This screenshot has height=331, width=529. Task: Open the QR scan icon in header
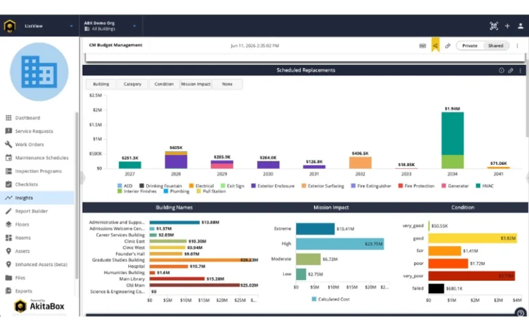pyautogui.click(x=494, y=26)
